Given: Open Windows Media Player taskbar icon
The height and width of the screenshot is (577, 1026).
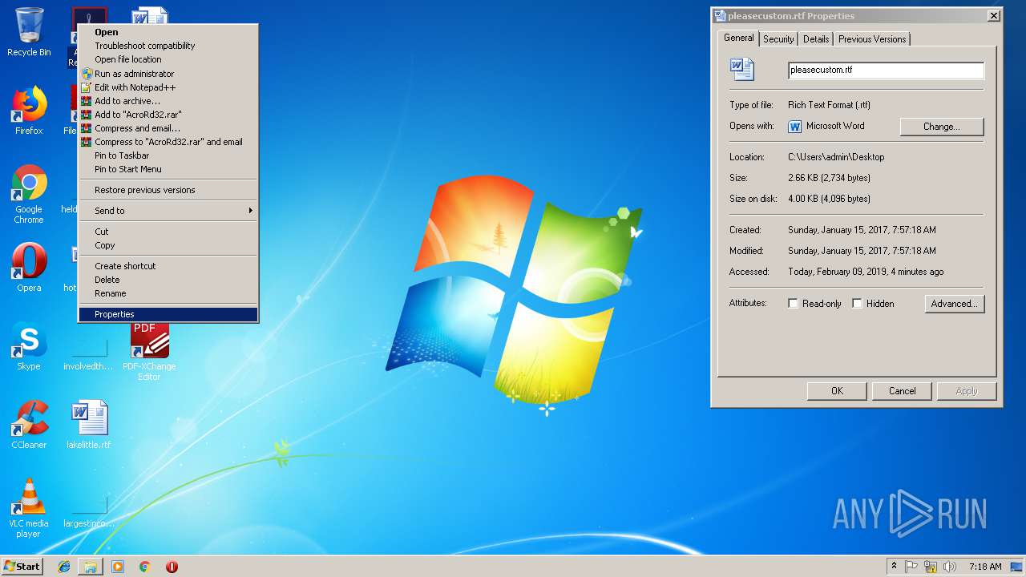Looking at the screenshot, I should [x=118, y=567].
